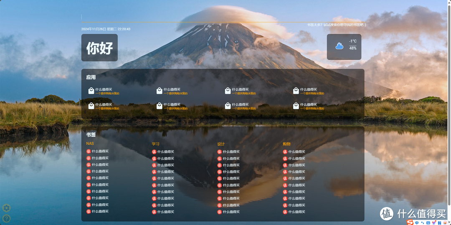Click the -1°C temperature reading
Screen dimensions: 451x225
(x=353, y=41)
